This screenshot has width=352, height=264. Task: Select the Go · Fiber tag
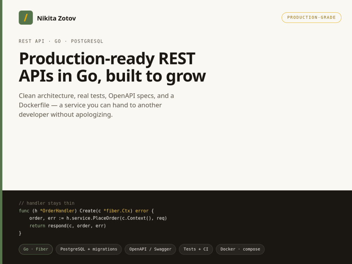tap(36, 249)
